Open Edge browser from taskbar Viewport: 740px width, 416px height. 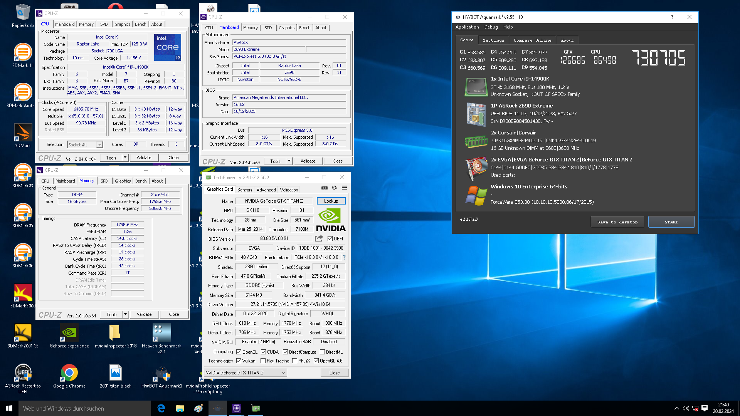click(x=161, y=408)
